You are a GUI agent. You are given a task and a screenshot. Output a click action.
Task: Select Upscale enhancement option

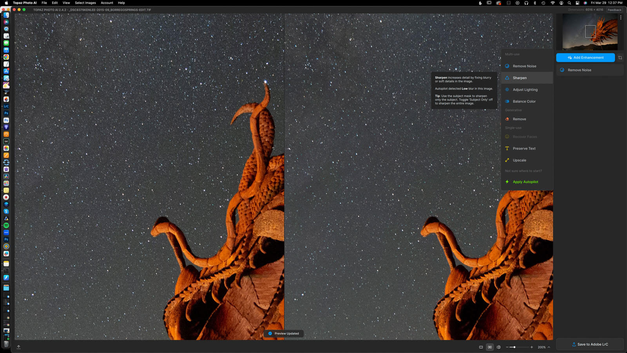pos(519,160)
